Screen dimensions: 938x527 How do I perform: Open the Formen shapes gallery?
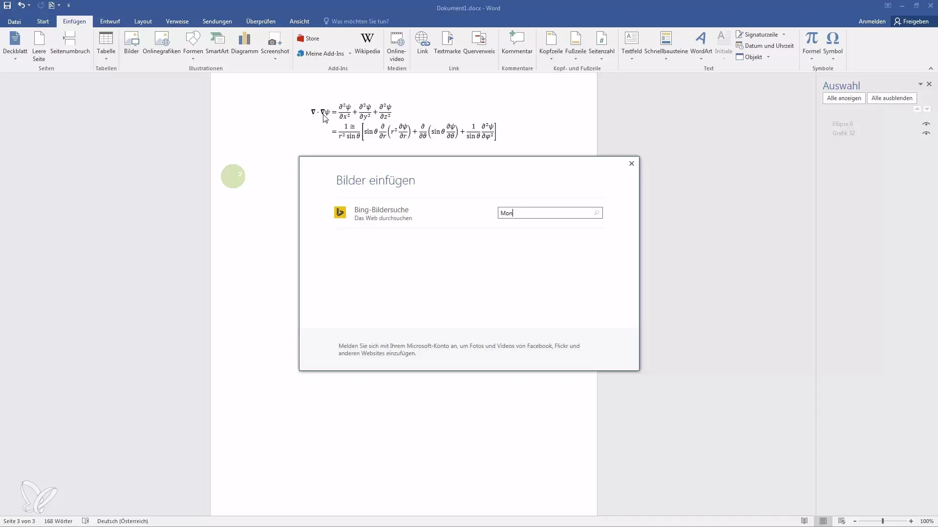[x=193, y=45]
